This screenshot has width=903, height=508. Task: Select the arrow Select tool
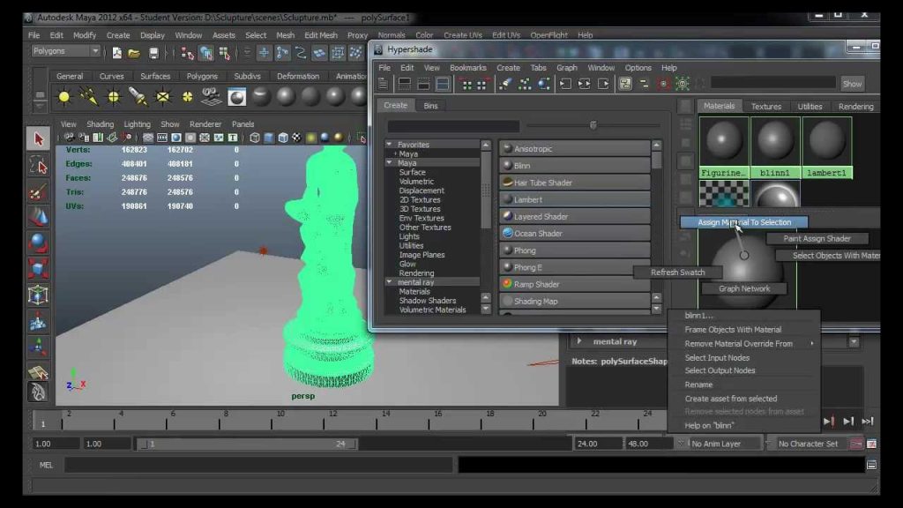click(39, 138)
